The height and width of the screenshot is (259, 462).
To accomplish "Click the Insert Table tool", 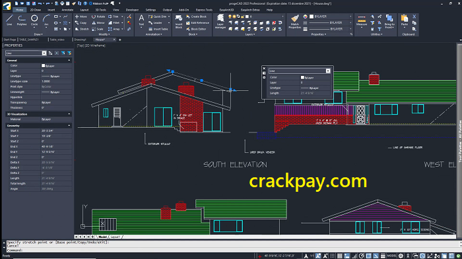I will pyautogui.click(x=158, y=29).
